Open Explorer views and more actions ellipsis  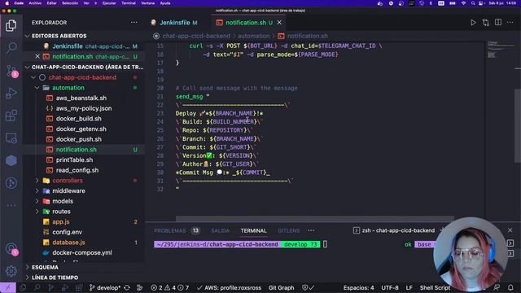tap(134, 22)
